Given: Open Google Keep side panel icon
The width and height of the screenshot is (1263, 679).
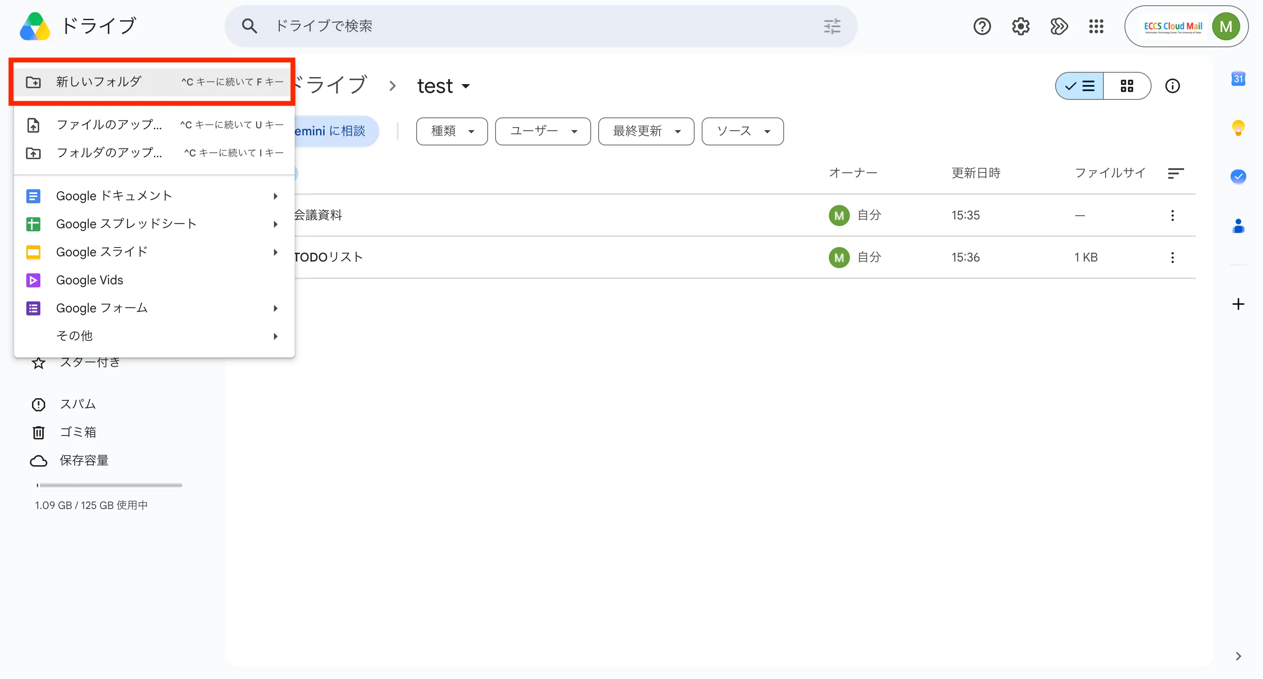Looking at the screenshot, I should (1238, 128).
